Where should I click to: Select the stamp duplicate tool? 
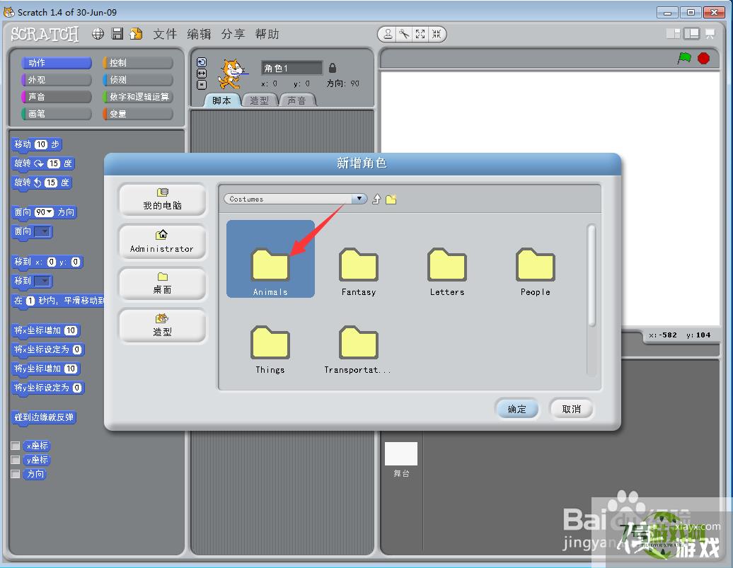[388, 34]
